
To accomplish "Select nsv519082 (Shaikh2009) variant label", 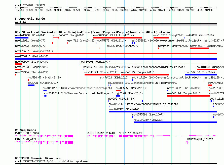I will tap(184, 88).
